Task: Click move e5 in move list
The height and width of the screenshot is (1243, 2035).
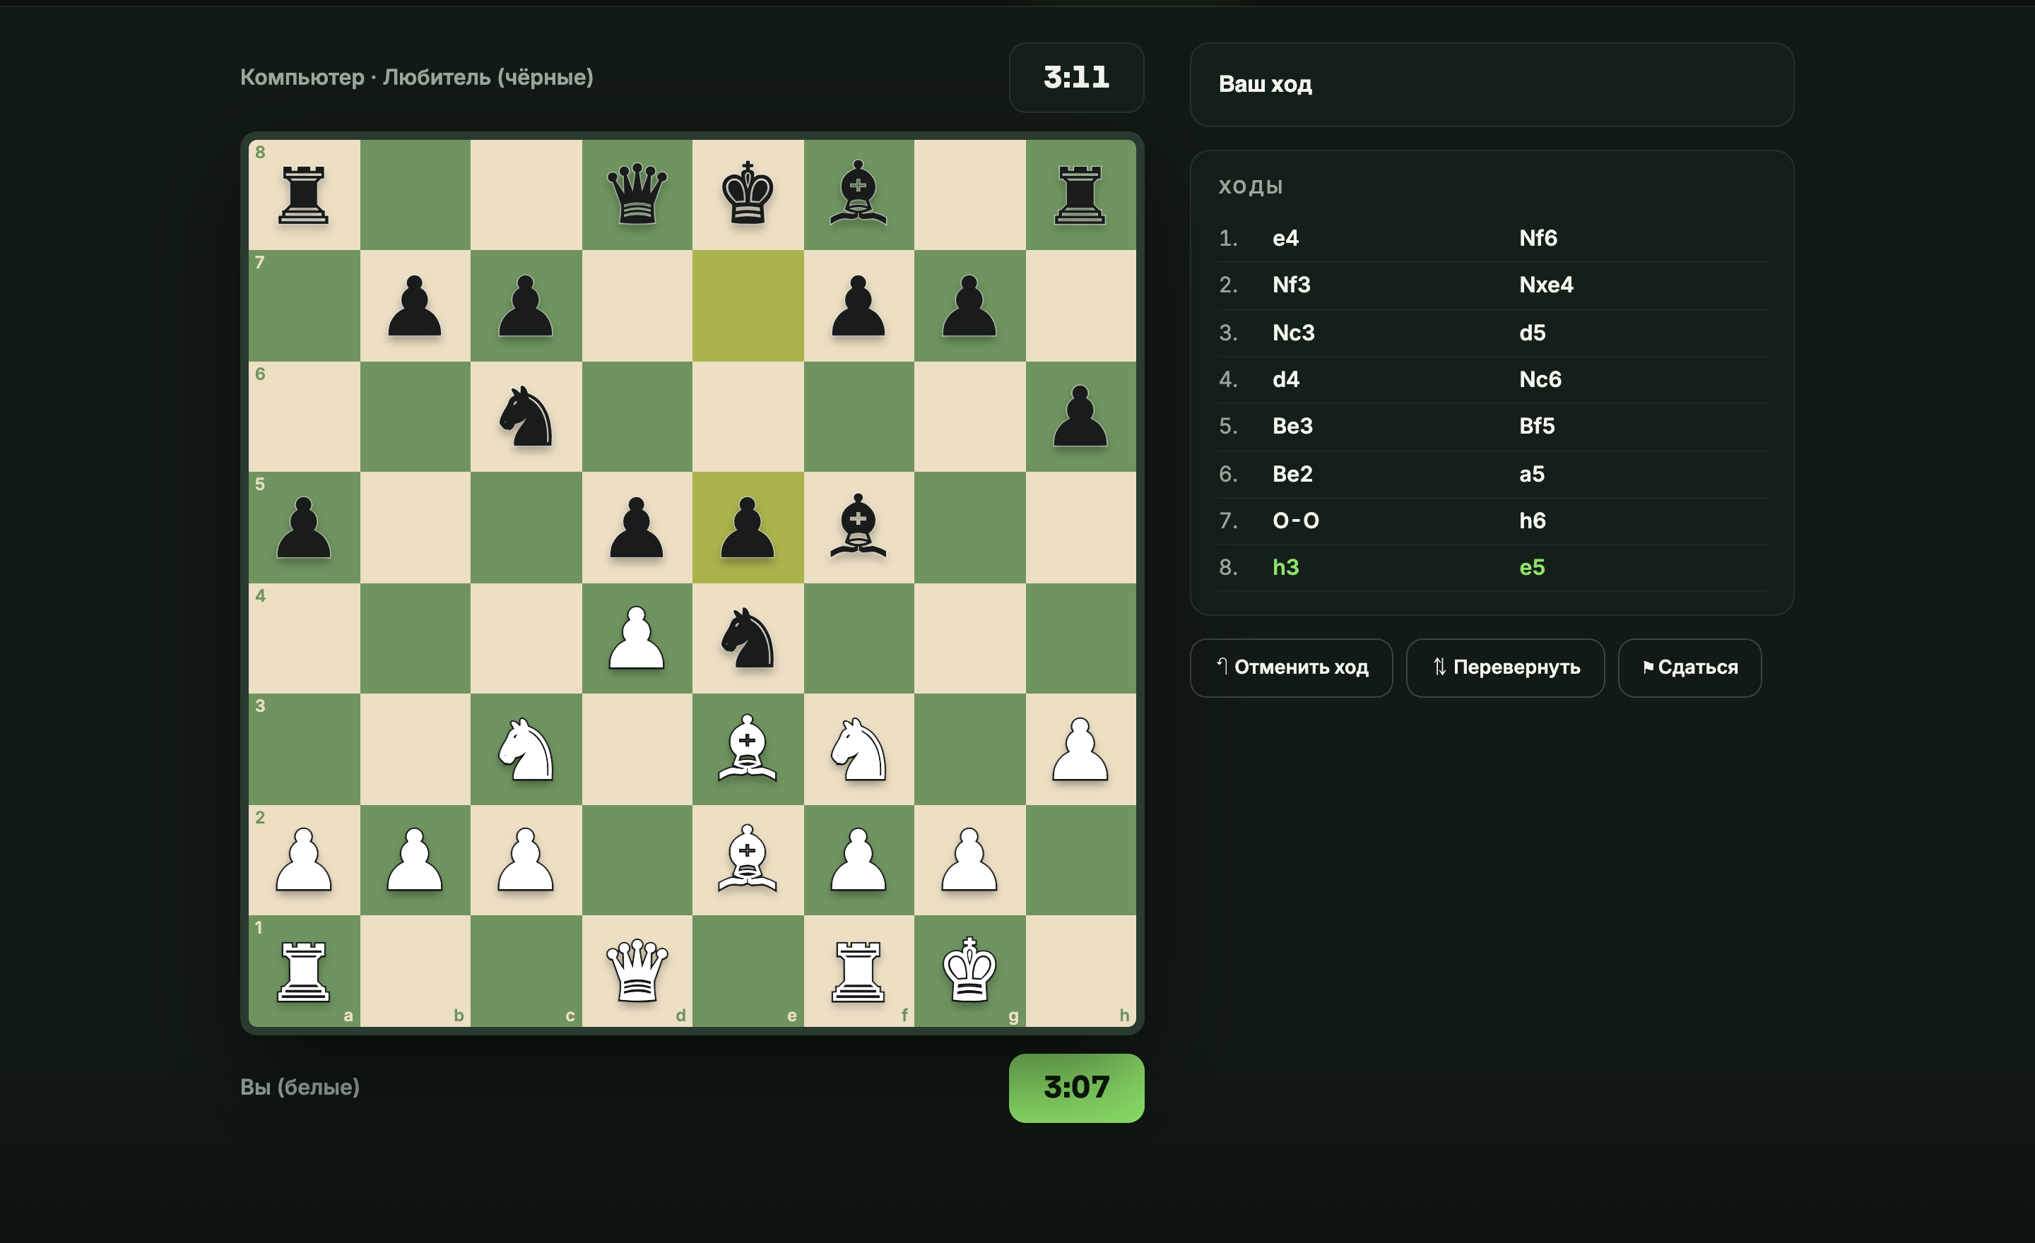Action: click(x=1531, y=567)
